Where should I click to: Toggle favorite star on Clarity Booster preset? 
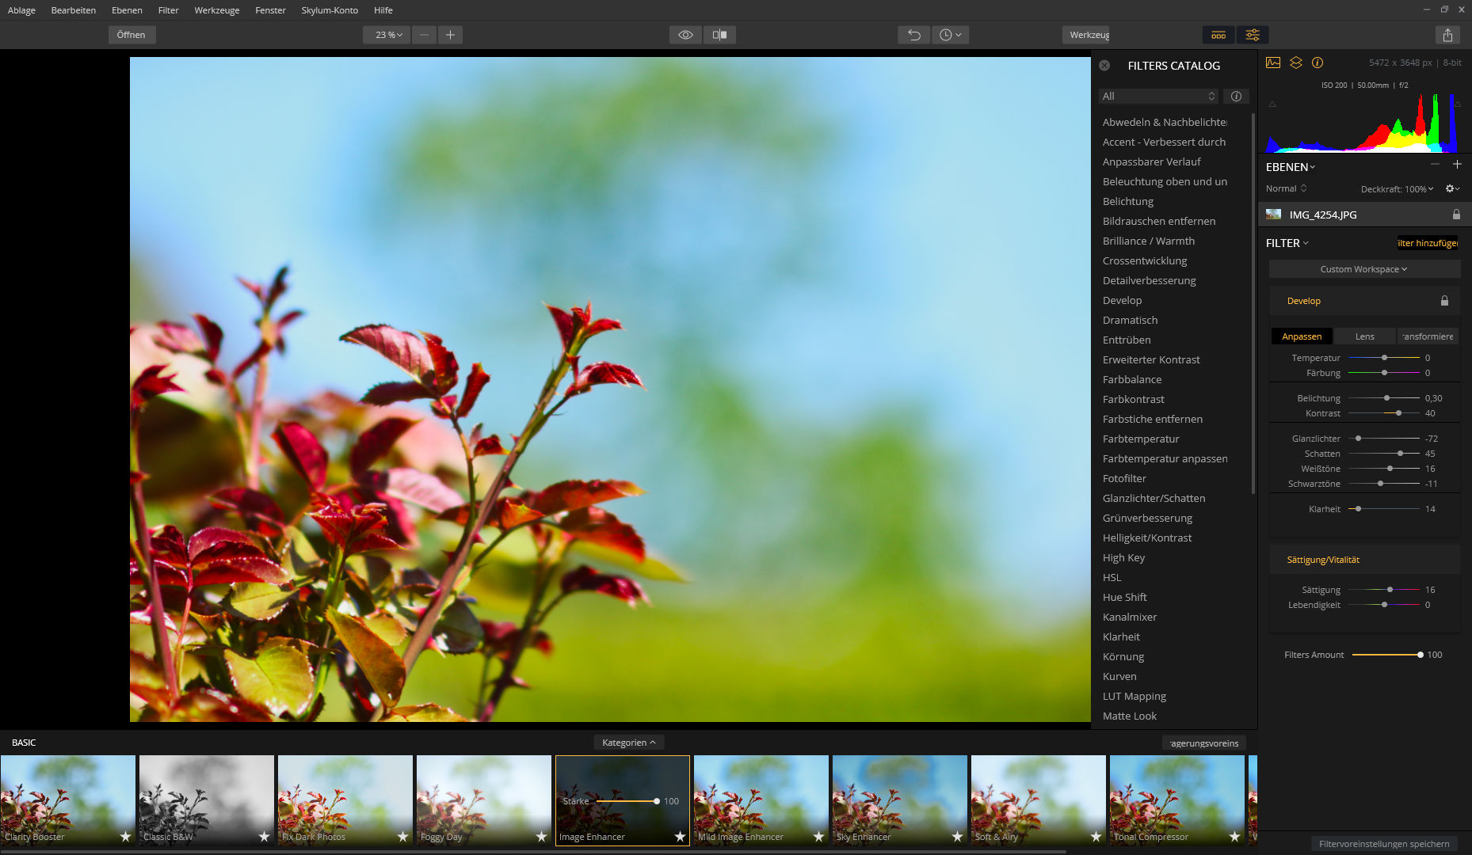[125, 836]
